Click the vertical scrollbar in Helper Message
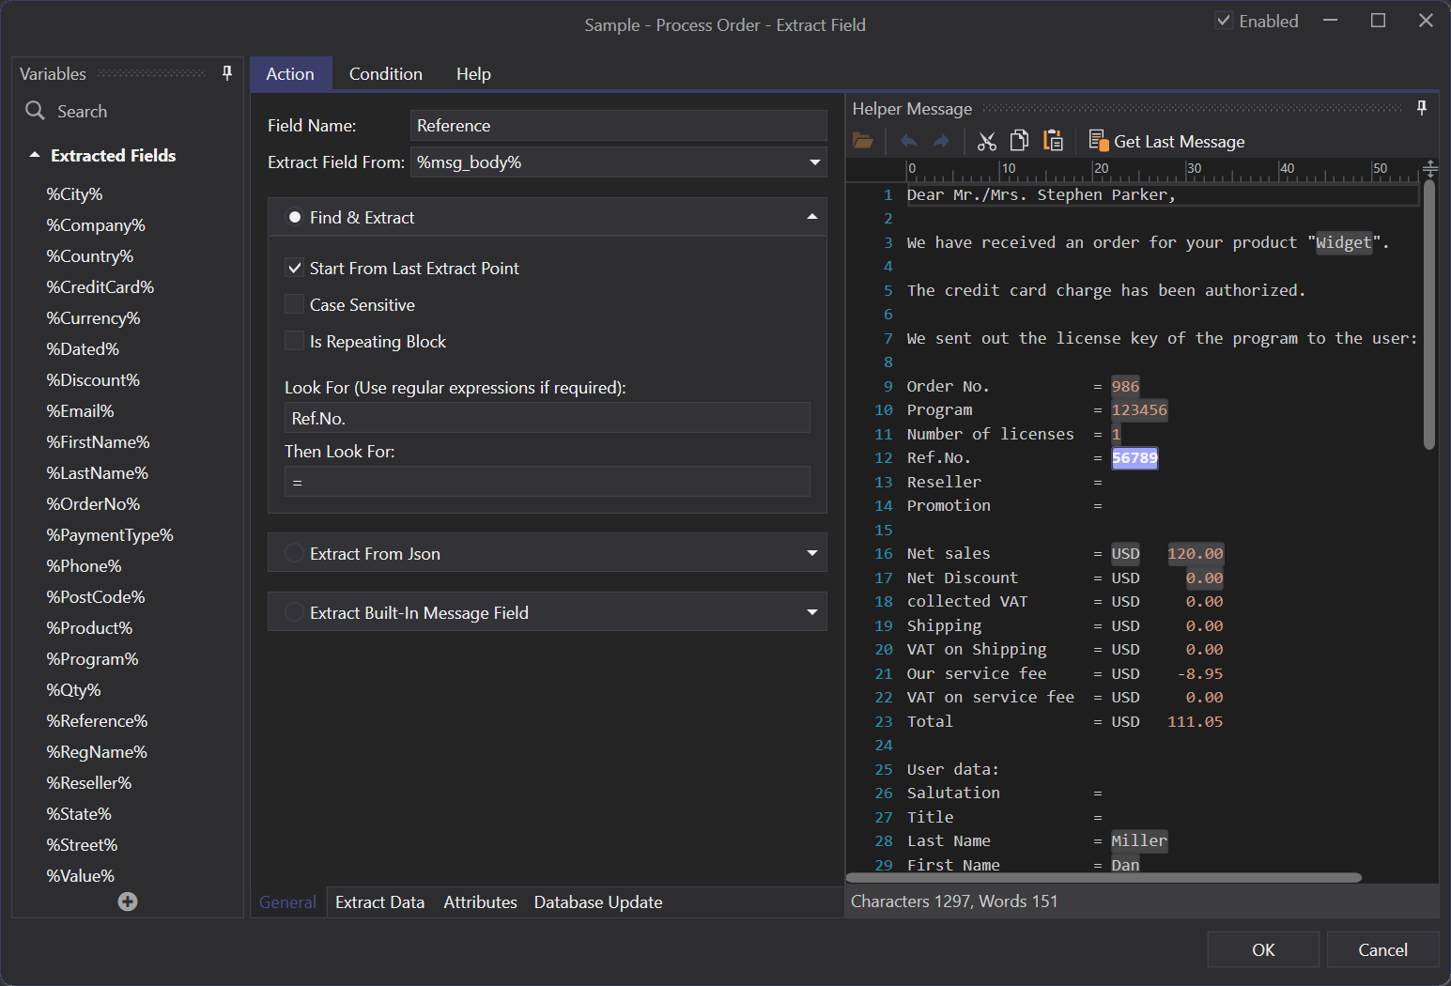 point(1428,315)
